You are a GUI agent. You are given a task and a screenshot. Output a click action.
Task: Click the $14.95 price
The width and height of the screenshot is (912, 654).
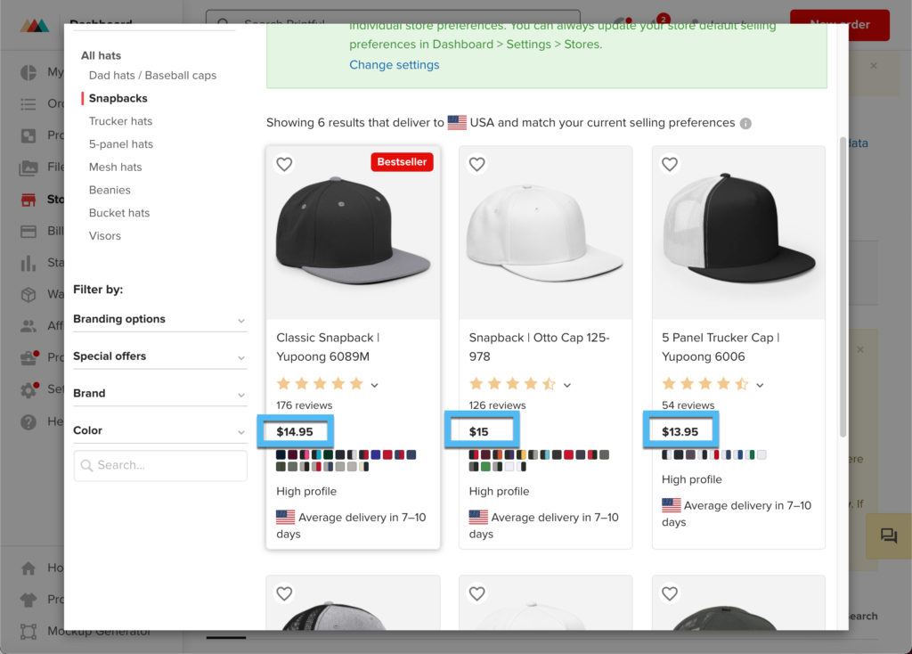(295, 432)
